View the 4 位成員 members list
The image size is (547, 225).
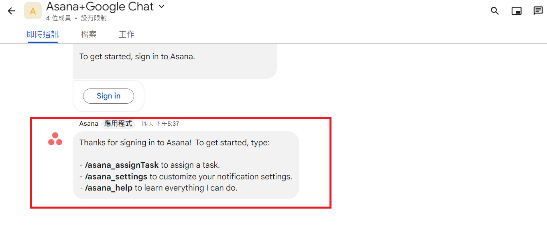click(59, 18)
